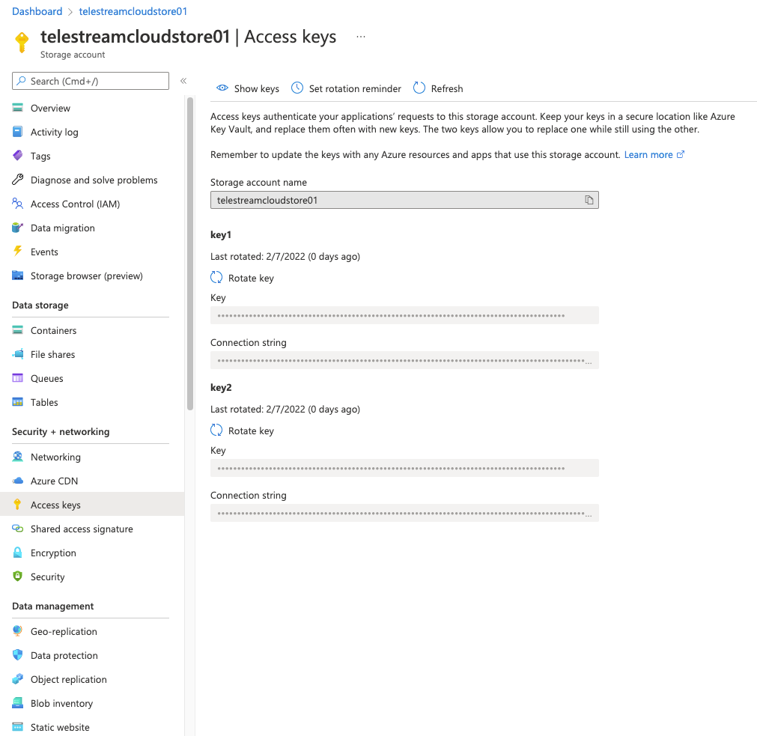Select the Overview menu item label
Viewport: 757px width, 736px height.
(x=50, y=108)
